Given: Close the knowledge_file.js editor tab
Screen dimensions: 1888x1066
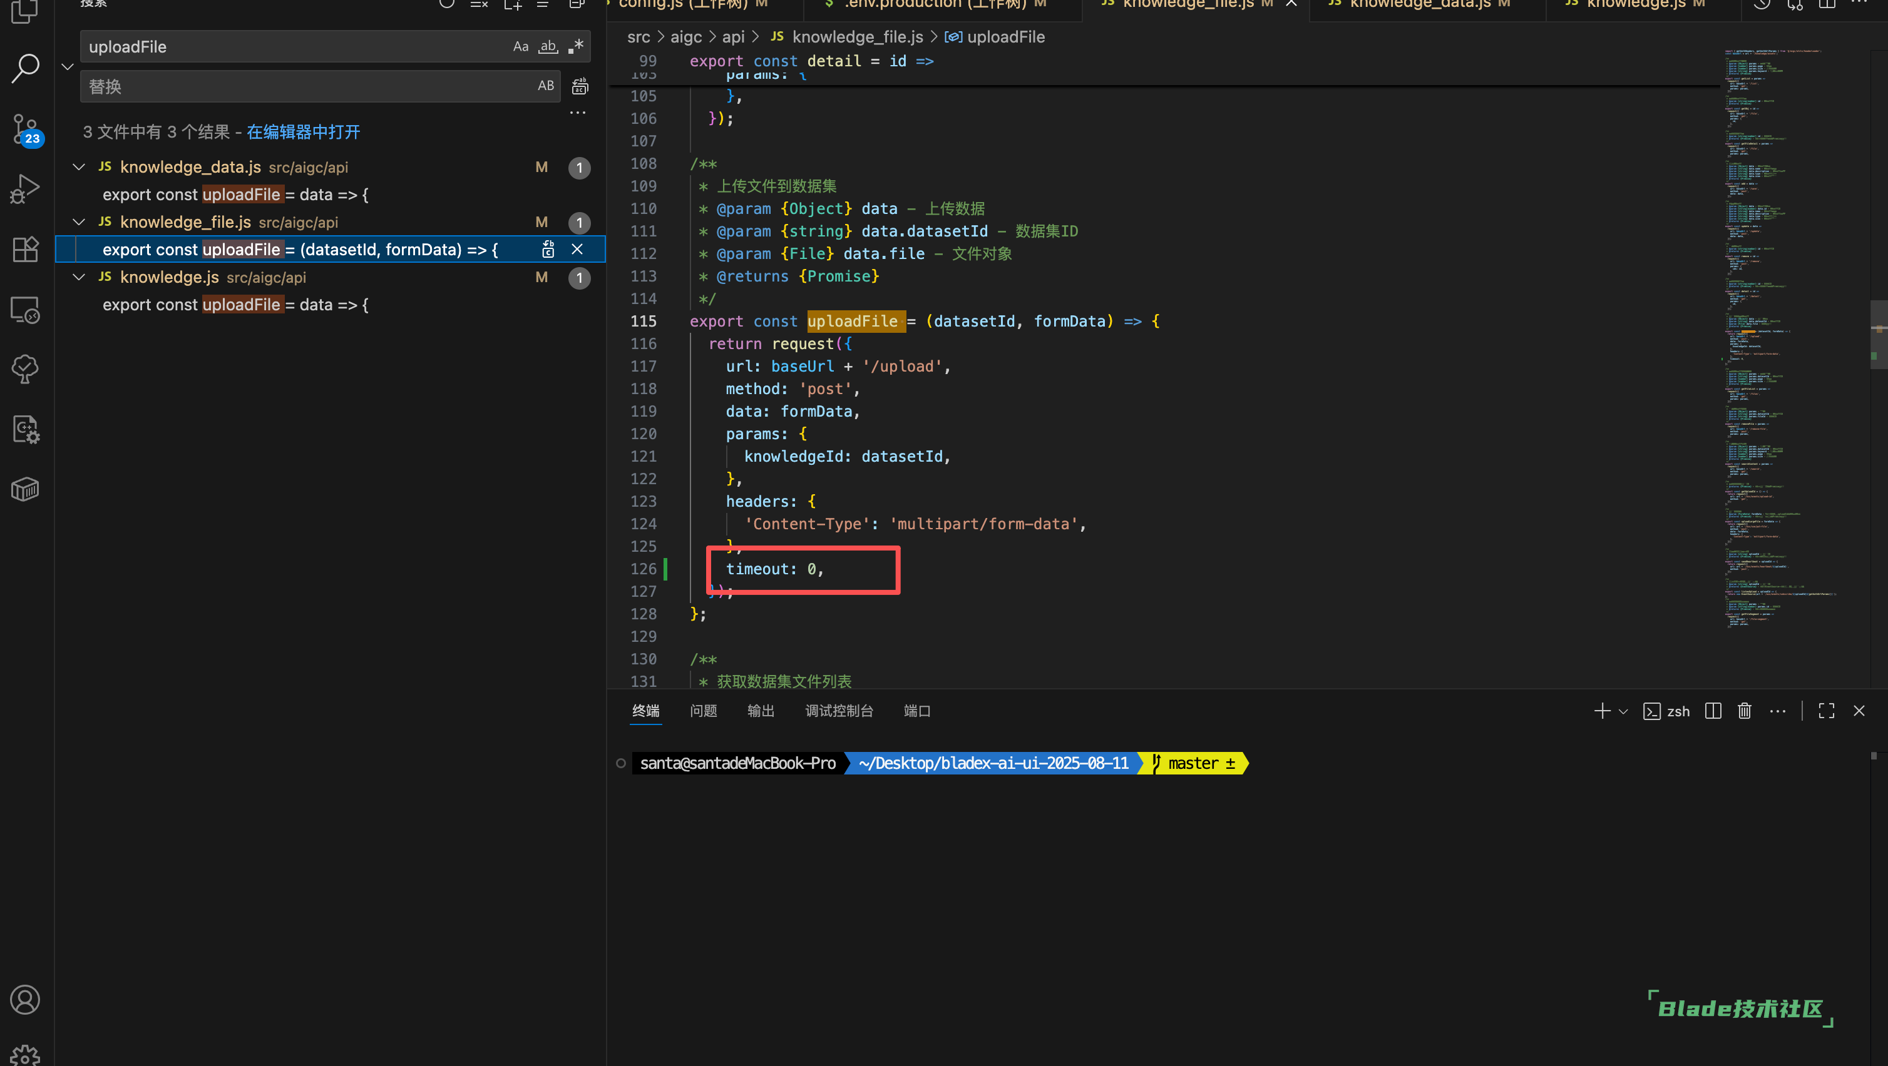Looking at the screenshot, I should (1291, 4).
